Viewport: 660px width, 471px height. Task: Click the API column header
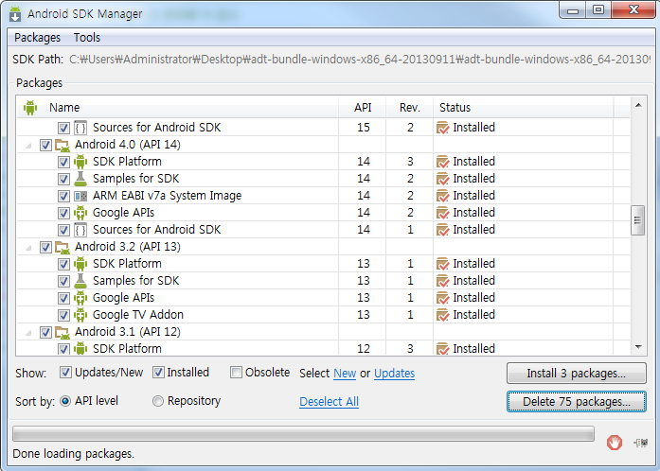(363, 108)
